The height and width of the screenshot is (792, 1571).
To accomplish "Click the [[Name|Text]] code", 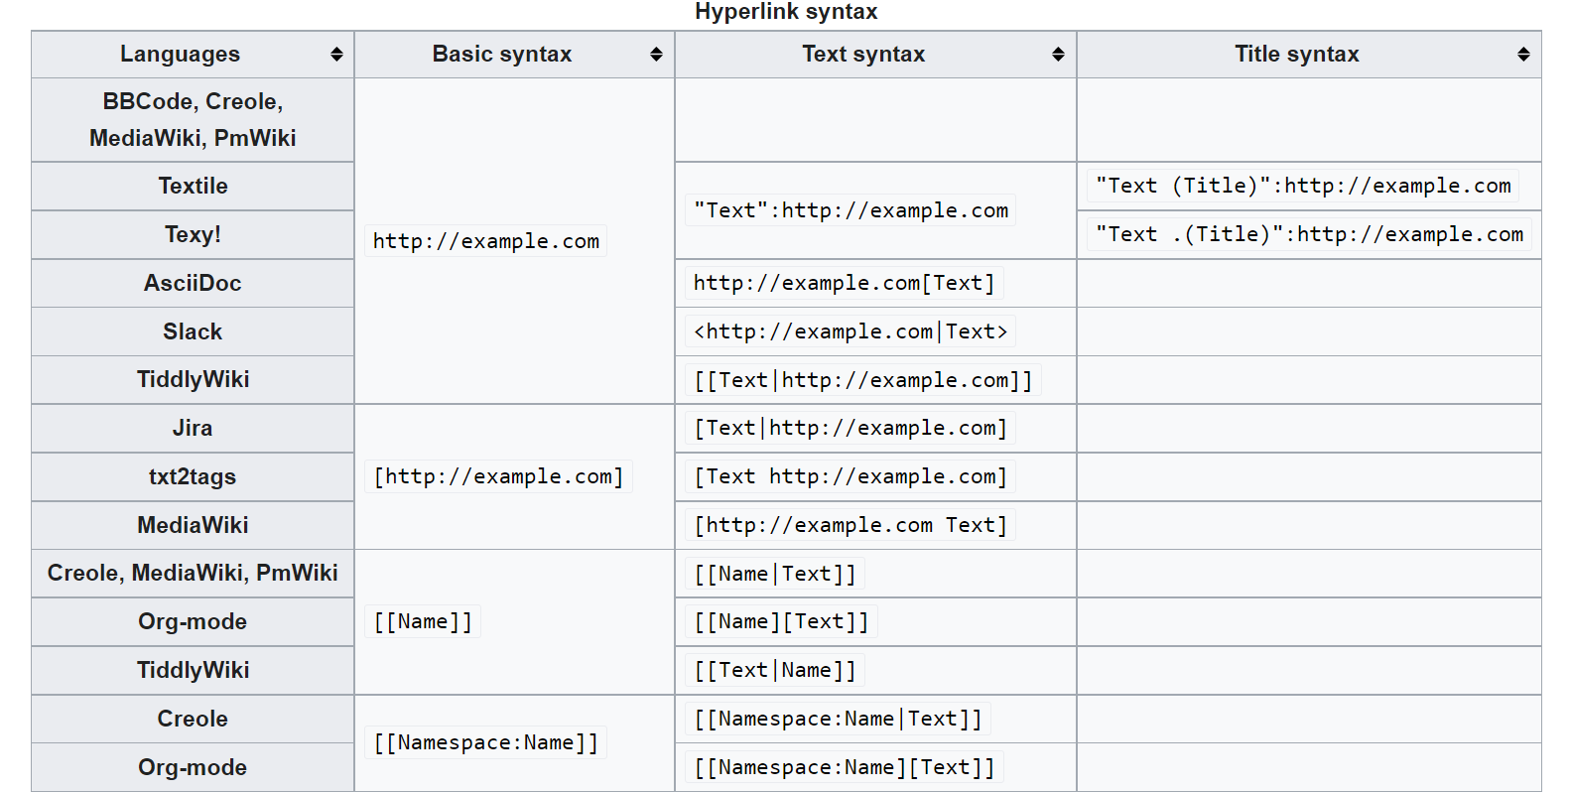I will 775,574.
